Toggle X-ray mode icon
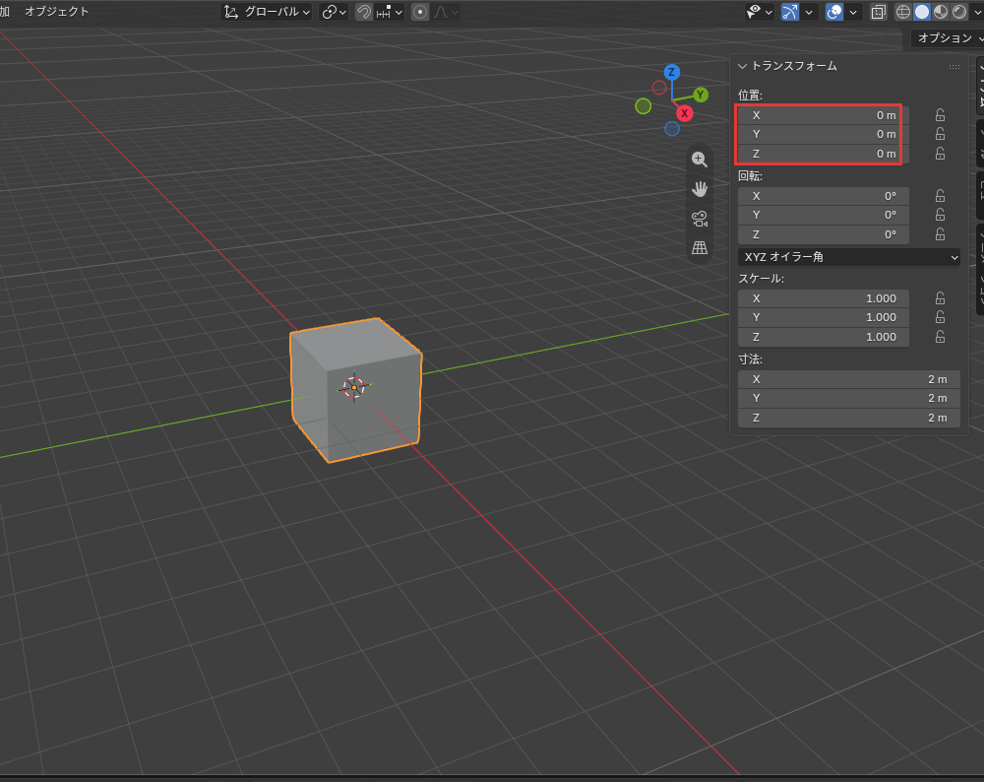 tap(878, 12)
